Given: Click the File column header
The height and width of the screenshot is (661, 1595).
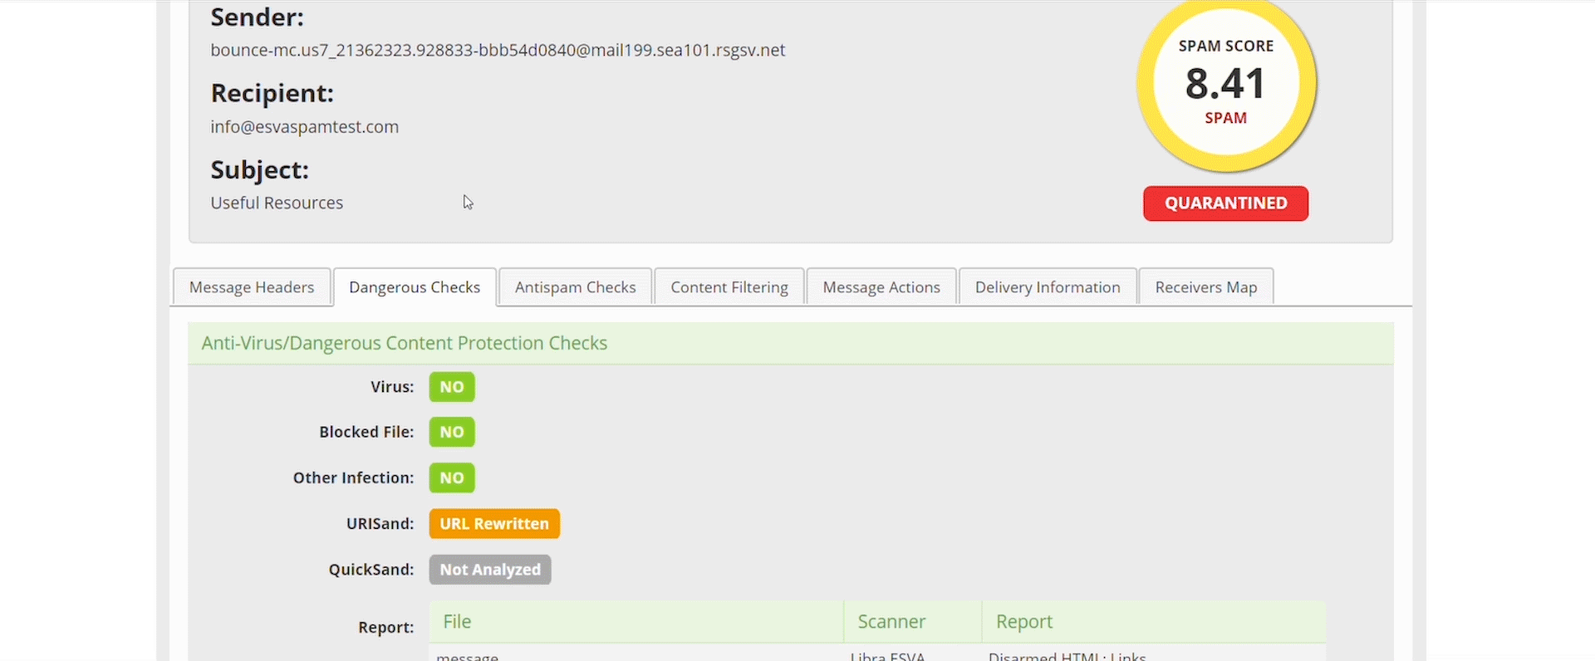Looking at the screenshot, I should [x=457, y=622].
